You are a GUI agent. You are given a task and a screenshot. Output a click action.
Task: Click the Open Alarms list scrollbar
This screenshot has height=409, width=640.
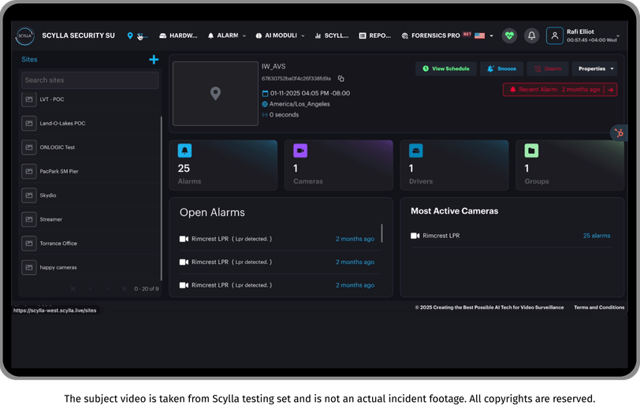381,232
